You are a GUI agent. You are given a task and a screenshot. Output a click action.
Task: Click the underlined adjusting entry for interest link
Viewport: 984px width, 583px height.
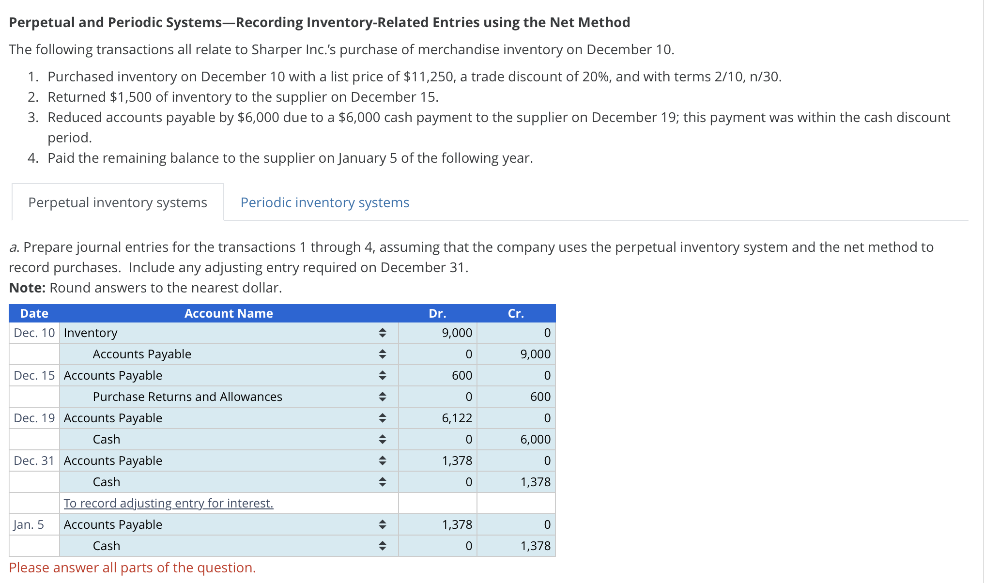(x=169, y=503)
